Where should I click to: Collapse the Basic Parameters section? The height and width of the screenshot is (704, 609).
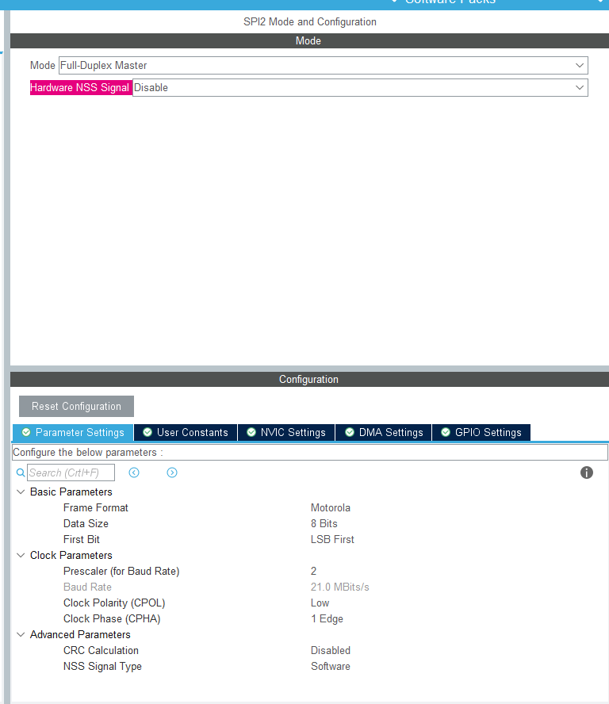click(21, 492)
